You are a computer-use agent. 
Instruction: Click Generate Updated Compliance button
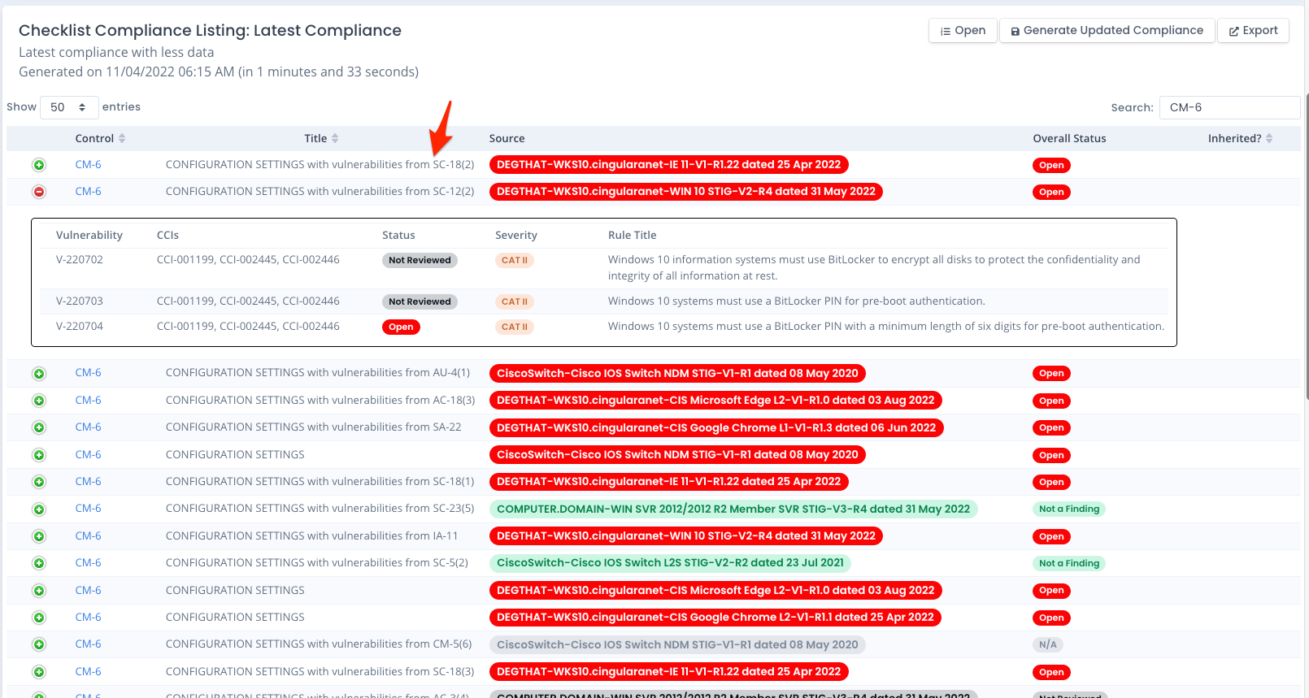(x=1107, y=30)
